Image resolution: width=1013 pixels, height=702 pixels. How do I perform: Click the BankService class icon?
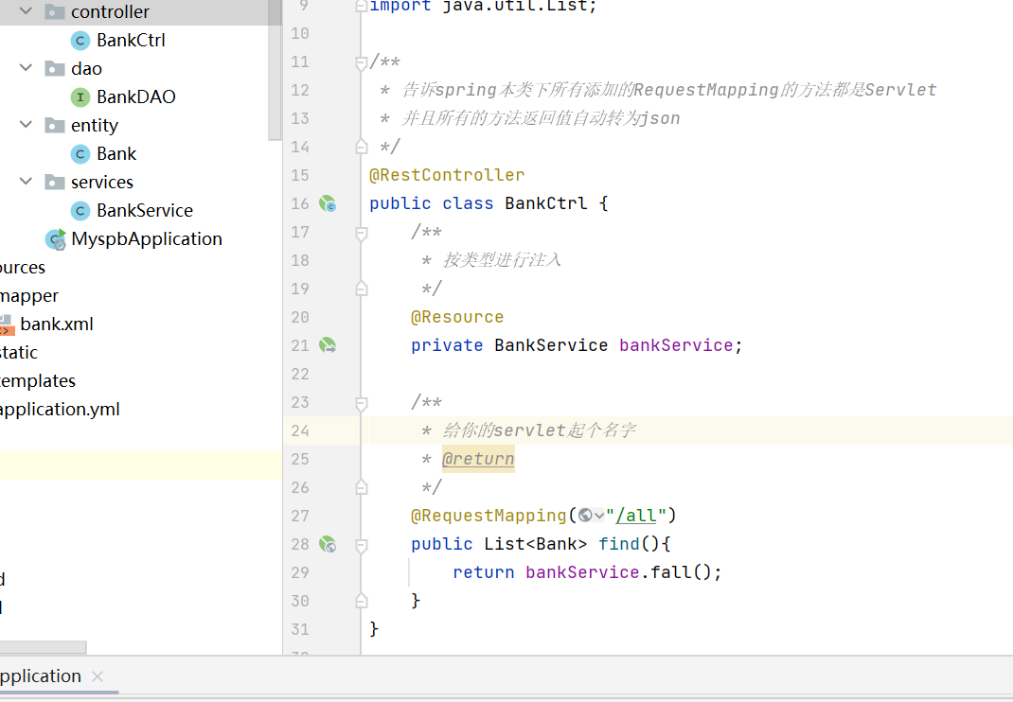tap(80, 211)
